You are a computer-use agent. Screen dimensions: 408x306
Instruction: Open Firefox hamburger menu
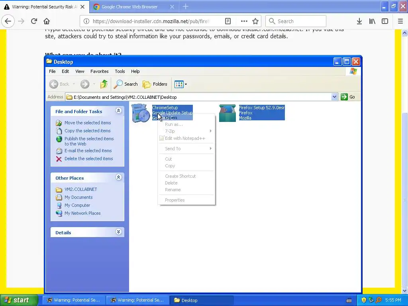(400, 21)
